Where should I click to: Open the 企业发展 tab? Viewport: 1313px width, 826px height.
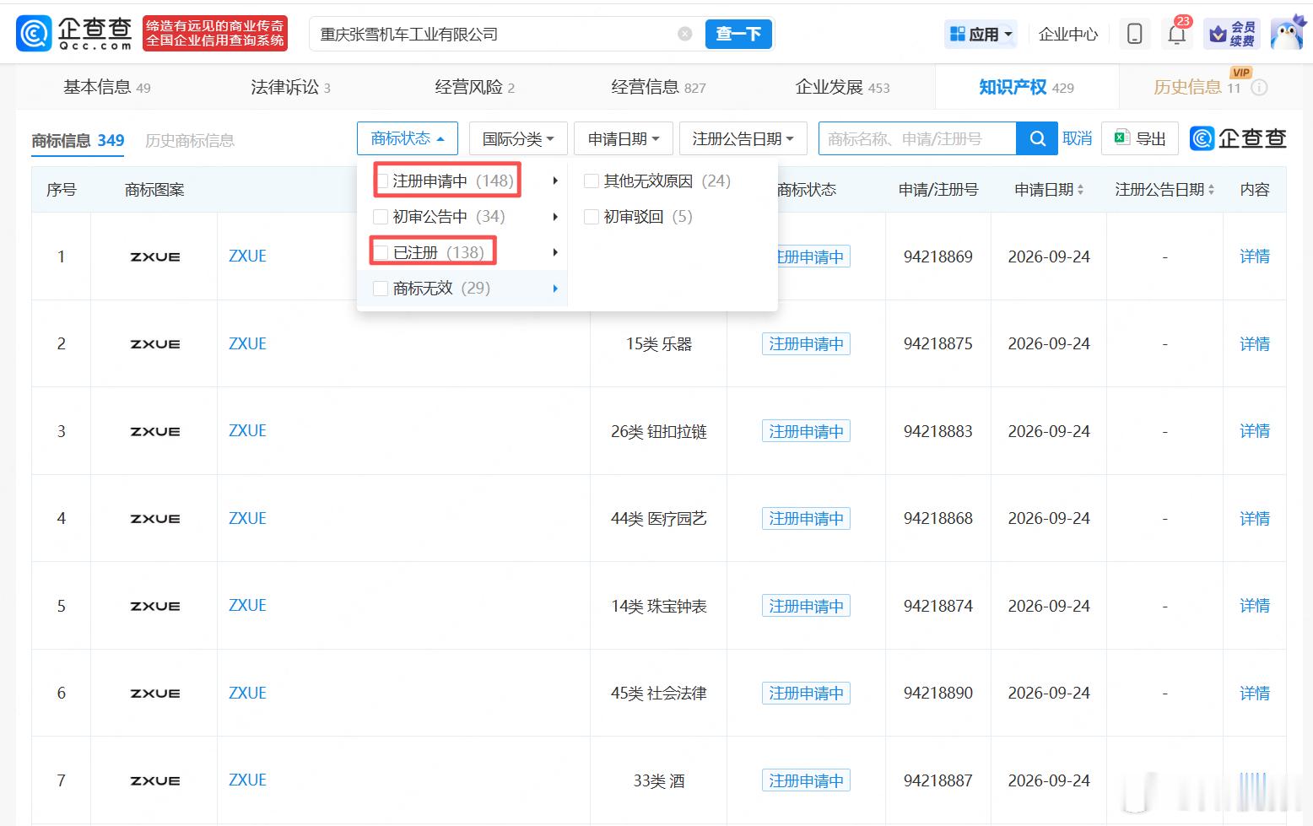pyautogui.click(x=842, y=87)
